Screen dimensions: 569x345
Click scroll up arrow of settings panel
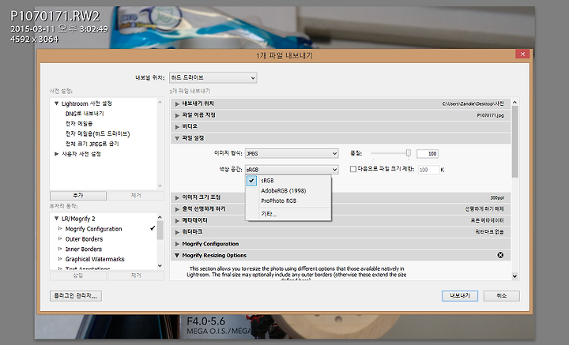pyautogui.click(x=514, y=103)
